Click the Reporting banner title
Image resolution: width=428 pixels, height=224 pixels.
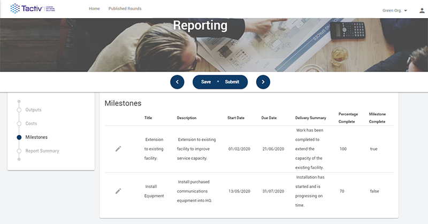click(x=200, y=25)
